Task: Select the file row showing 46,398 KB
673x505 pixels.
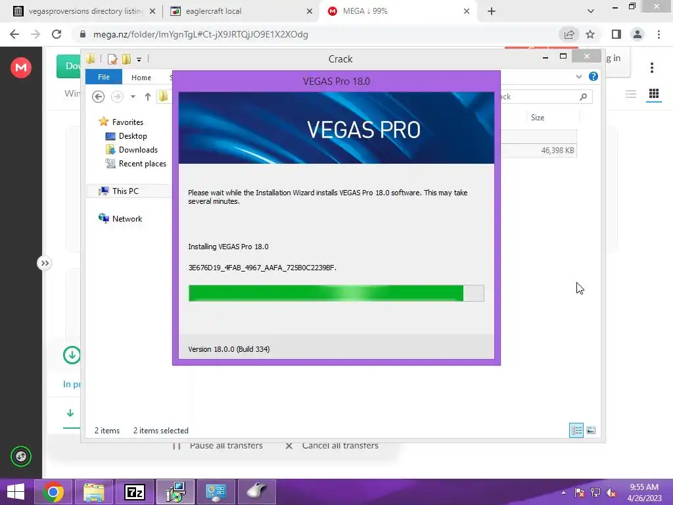Action: click(539, 151)
